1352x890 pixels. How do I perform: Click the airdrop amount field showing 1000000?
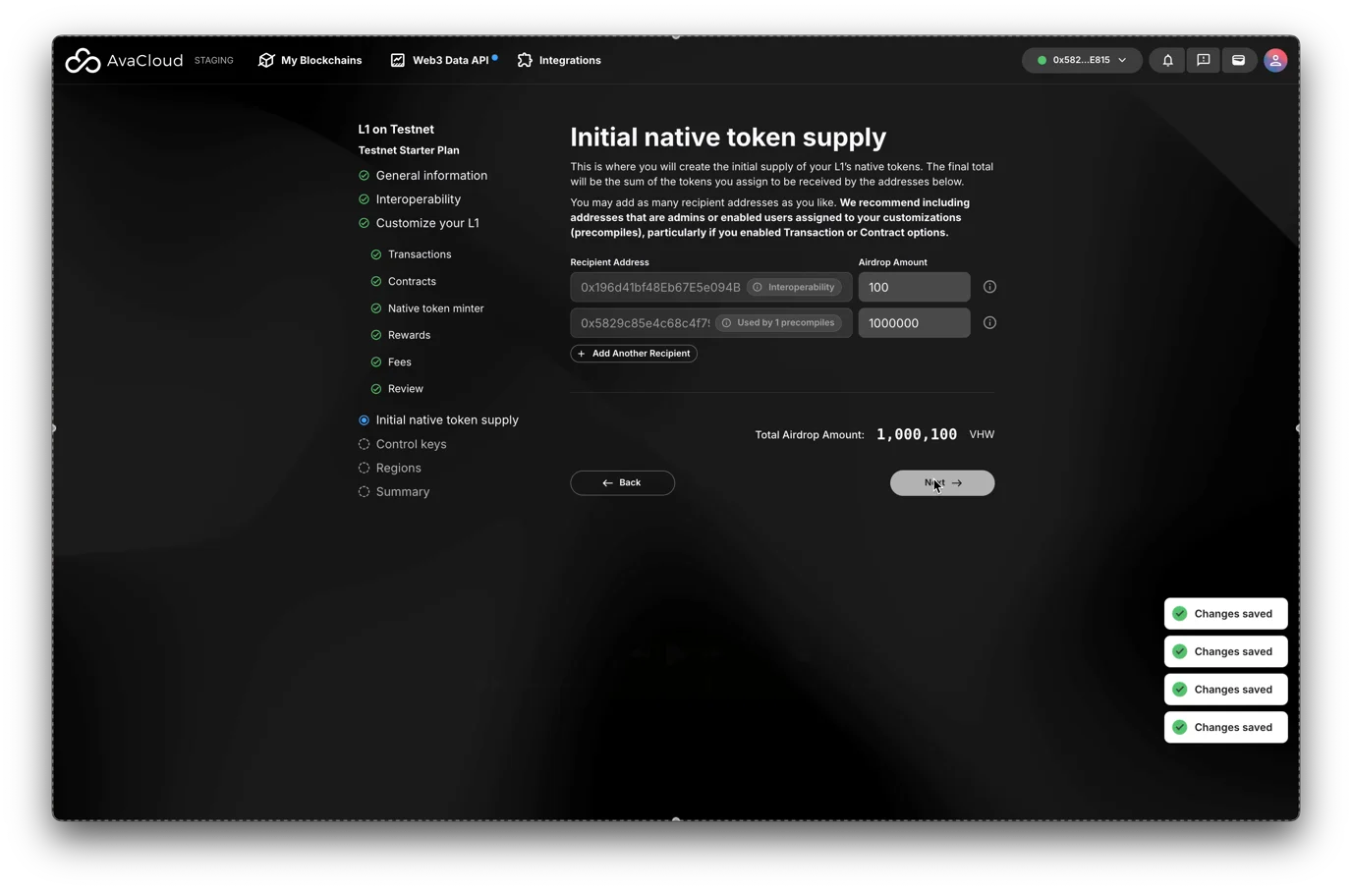(915, 322)
